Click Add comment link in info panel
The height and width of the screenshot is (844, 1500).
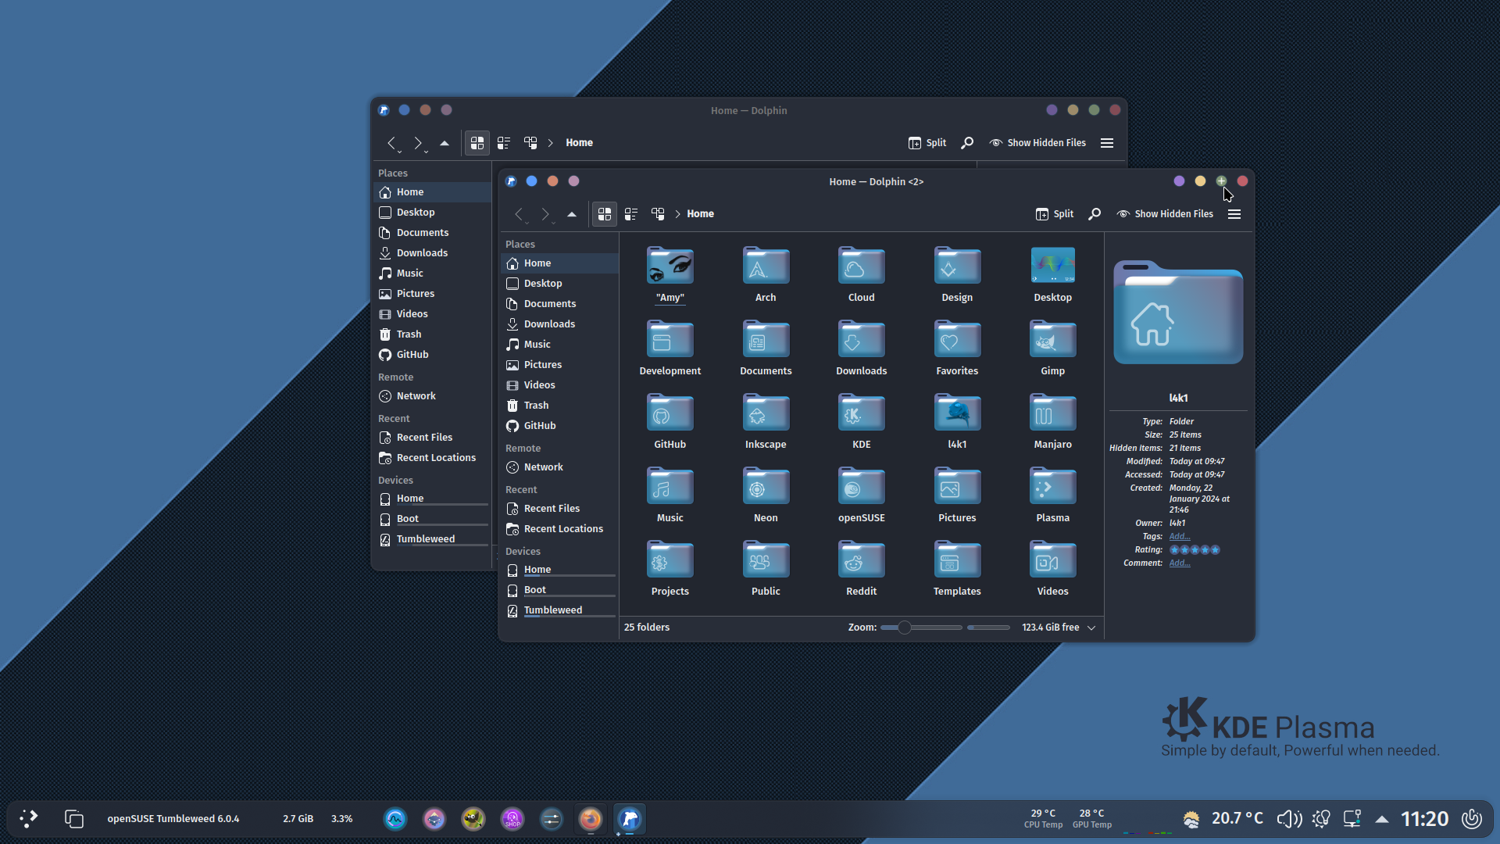[x=1180, y=563]
